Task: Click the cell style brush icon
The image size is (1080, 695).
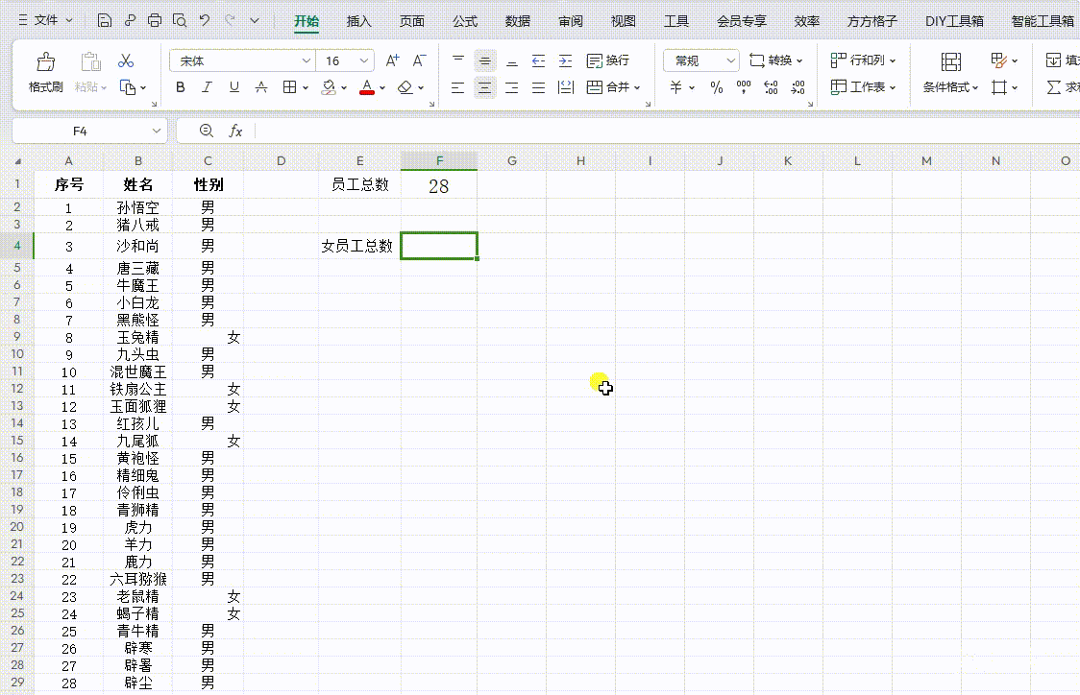Action: (999, 60)
